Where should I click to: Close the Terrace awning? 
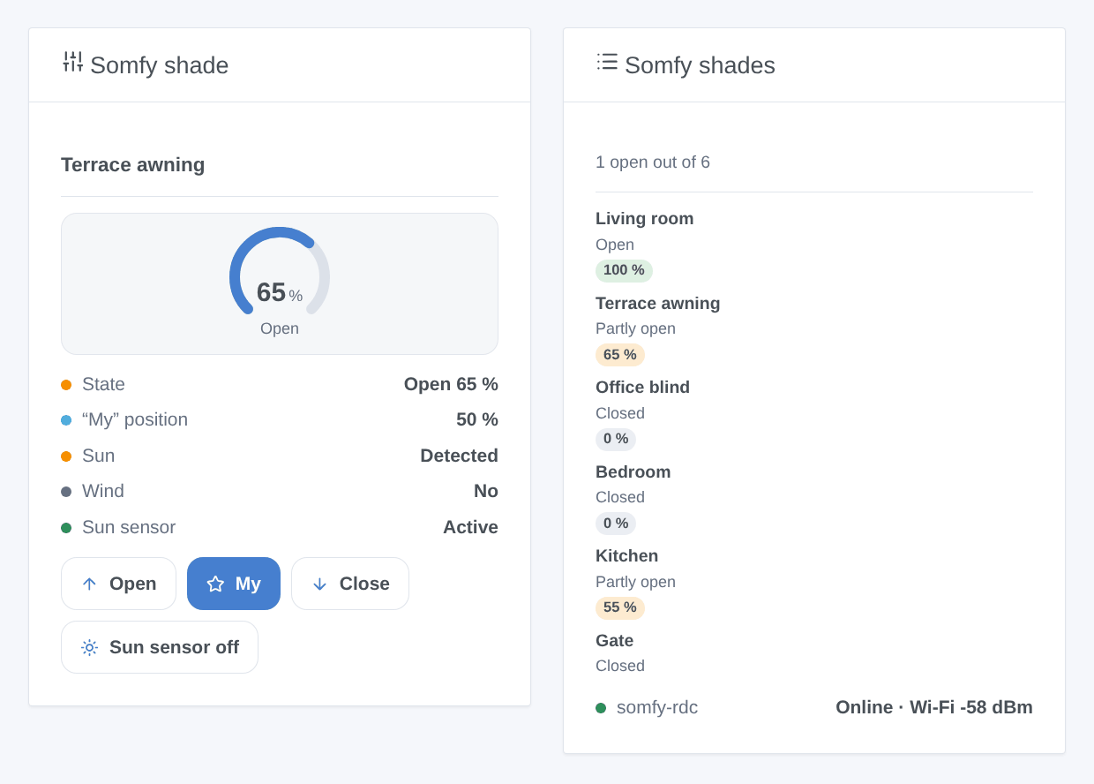point(350,584)
